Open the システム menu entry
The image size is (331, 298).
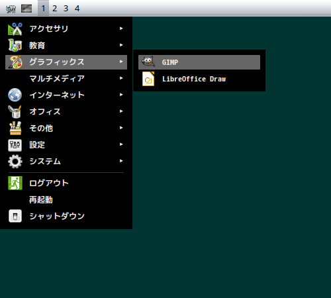click(x=66, y=162)
